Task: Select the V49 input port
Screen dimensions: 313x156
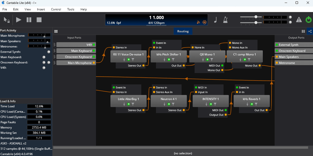Action: point(76,45)
